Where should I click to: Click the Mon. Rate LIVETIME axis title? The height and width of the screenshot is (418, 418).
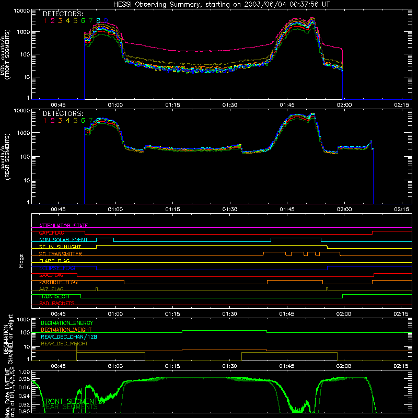(x=10, y=393)
